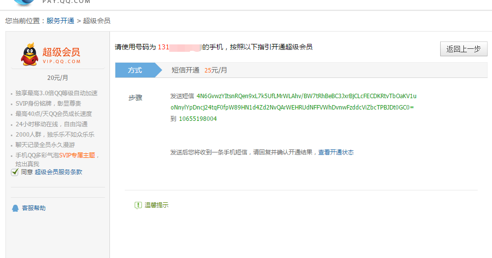
Task: Click the 超级会员 VIP.QQ.COM title
Action: tap(61, 55)
